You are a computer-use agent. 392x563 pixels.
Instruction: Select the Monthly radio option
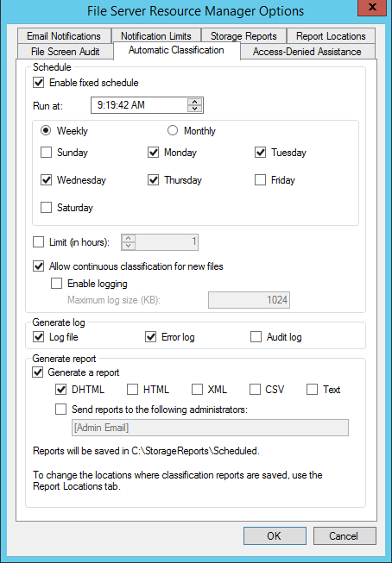(x=173, y=130)
